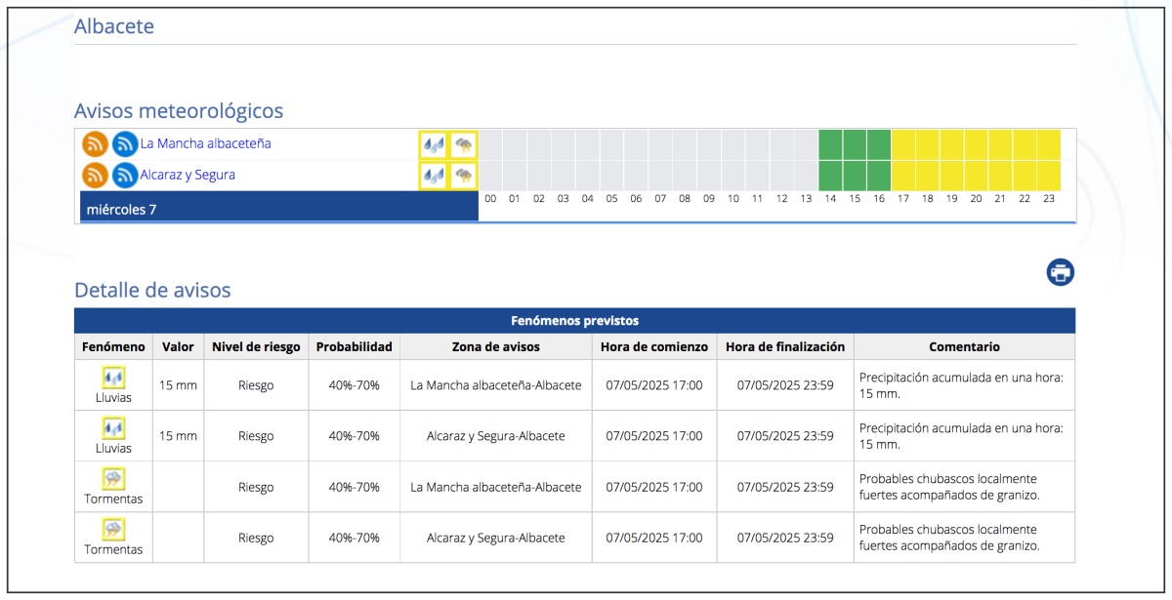The height and width of the screenshot is (600, 1172).
Task: Select green hour 14 cell for La Mancha albaceteña
Action: click(830, 144)
